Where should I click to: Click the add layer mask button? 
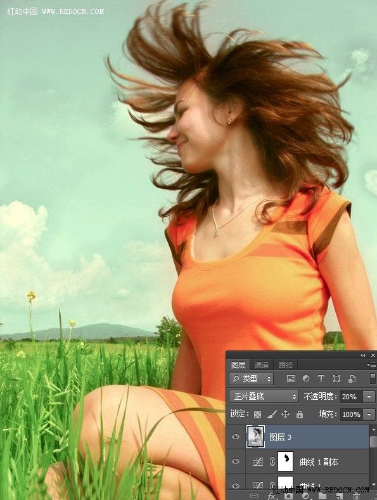tap(288, 496)
